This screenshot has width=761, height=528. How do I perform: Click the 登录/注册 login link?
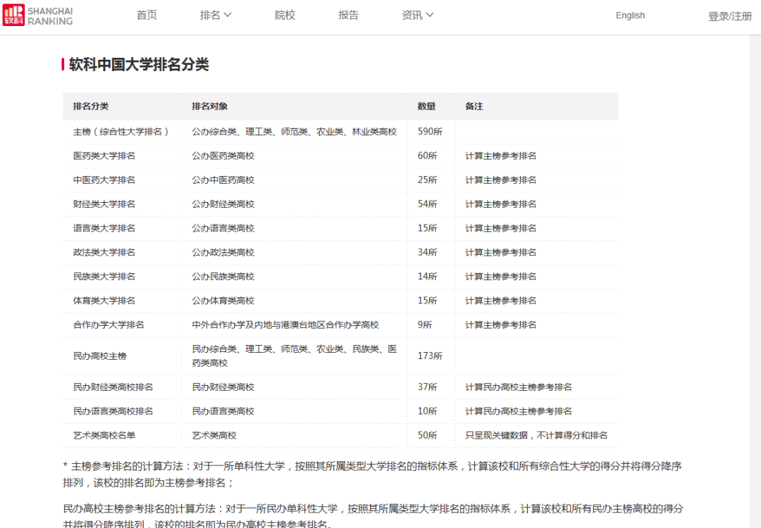coord(730,16)
